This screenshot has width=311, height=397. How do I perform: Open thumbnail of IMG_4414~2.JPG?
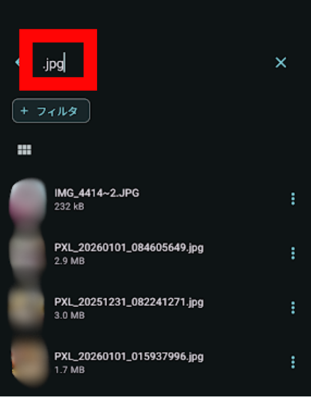coord(28,199)
